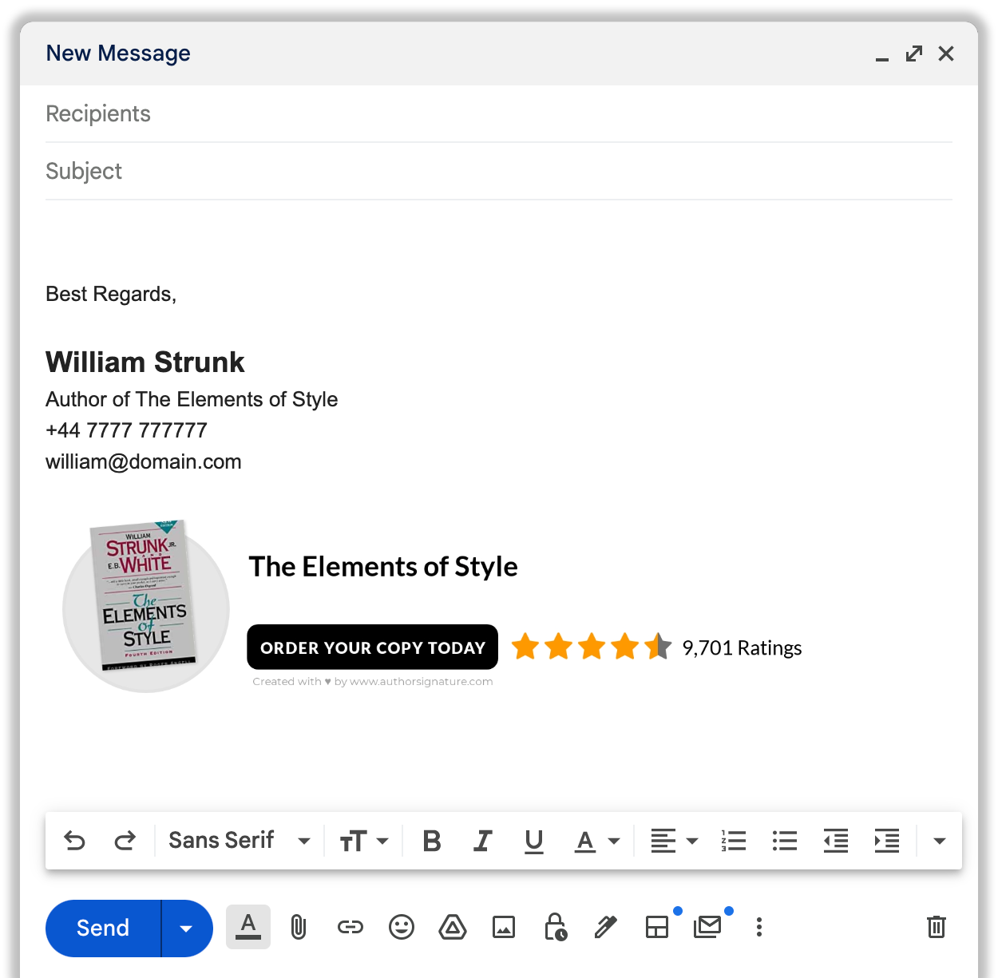Click the star rating graphic
This screenshot has height=978, width=998.
click(592, 647)
